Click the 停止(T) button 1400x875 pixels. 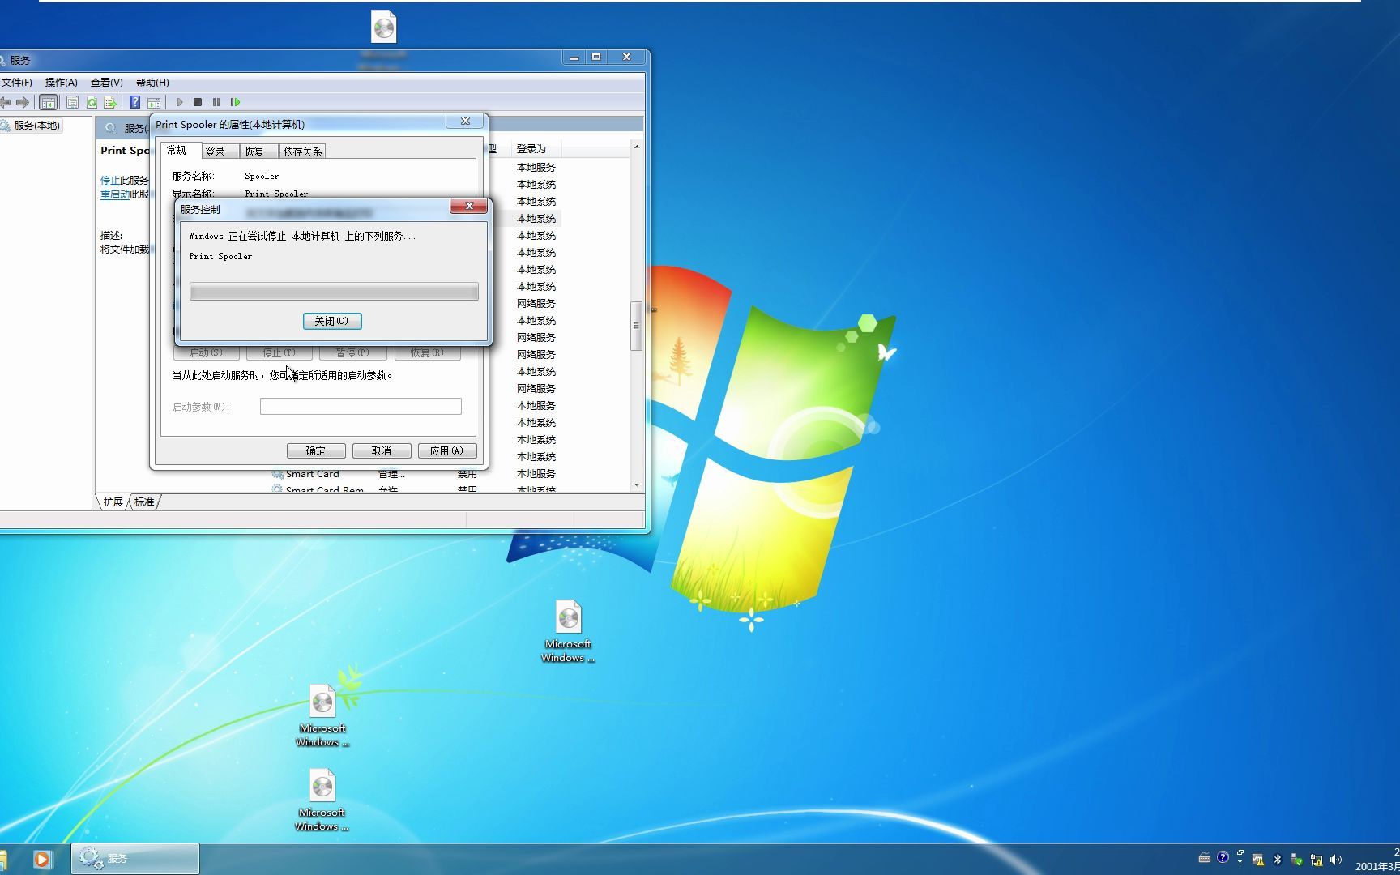(280, 352)
